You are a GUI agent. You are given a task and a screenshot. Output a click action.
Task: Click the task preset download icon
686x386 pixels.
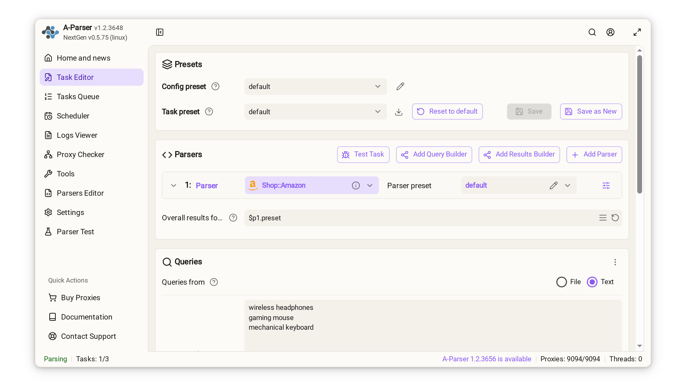(x=399, y=112)
